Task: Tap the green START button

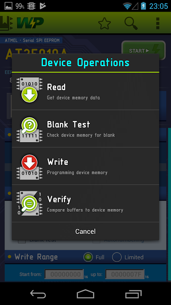Action: 144,50
